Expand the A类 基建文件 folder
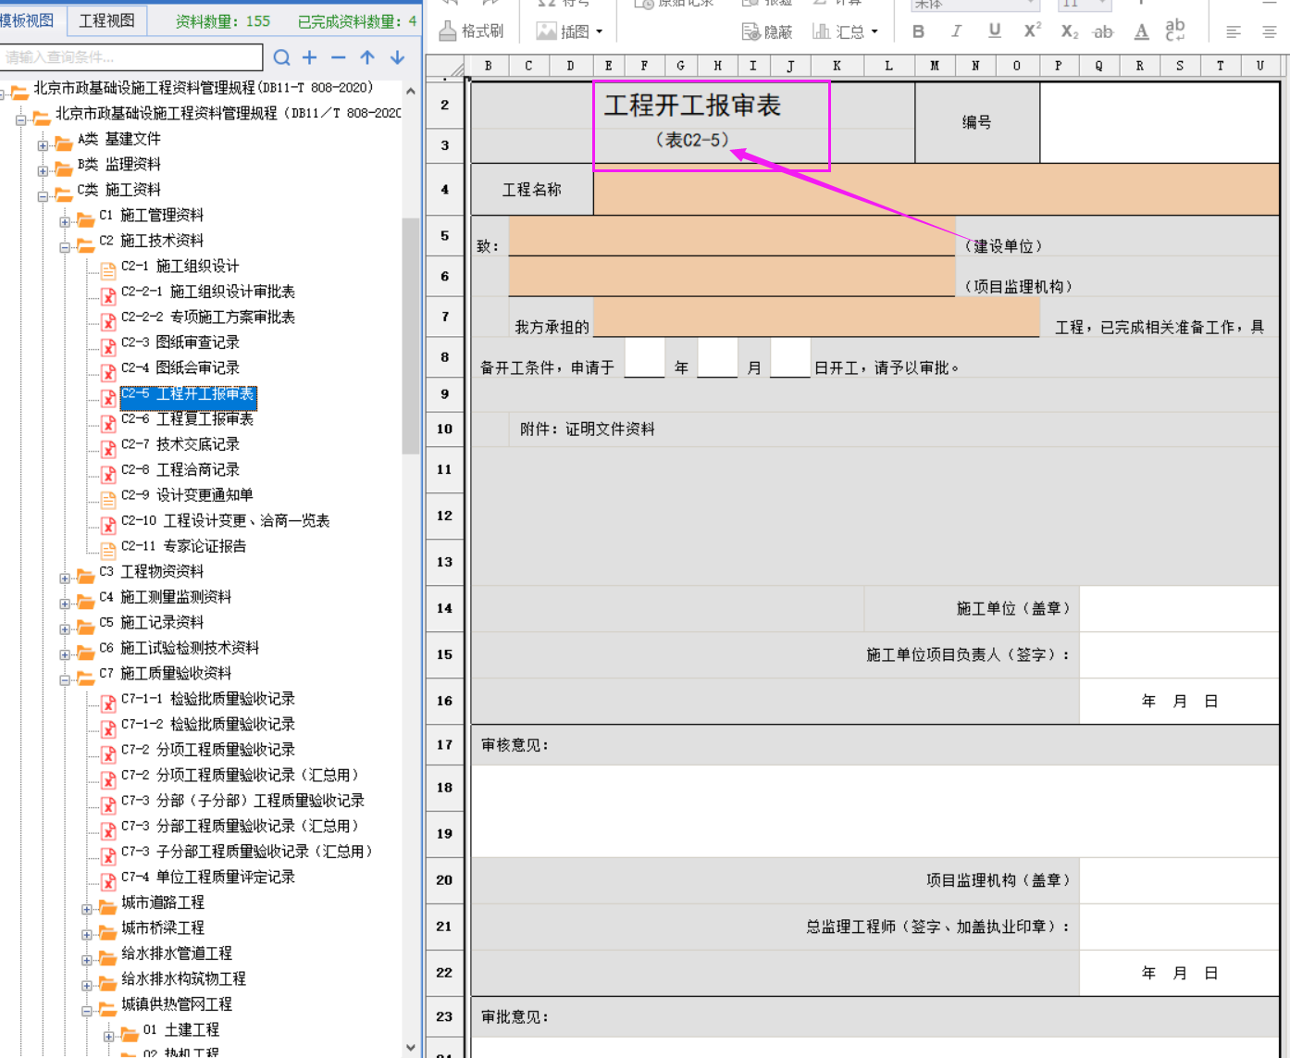1290x1058 pixels. pyautogui.click(x=43, y=145)
